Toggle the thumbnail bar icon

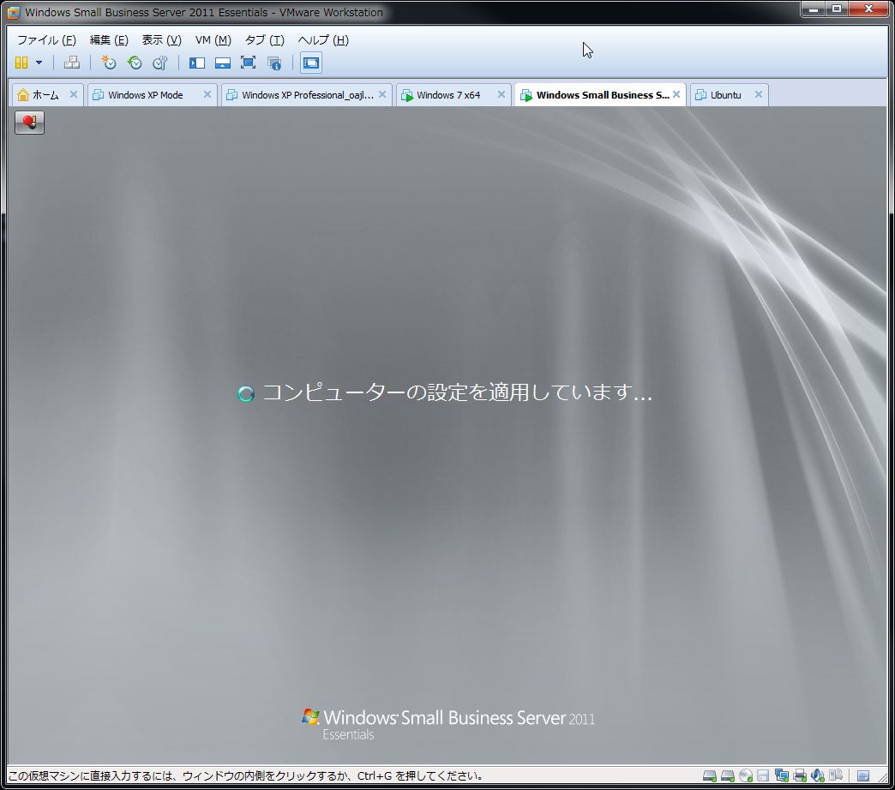coord(223,63)
